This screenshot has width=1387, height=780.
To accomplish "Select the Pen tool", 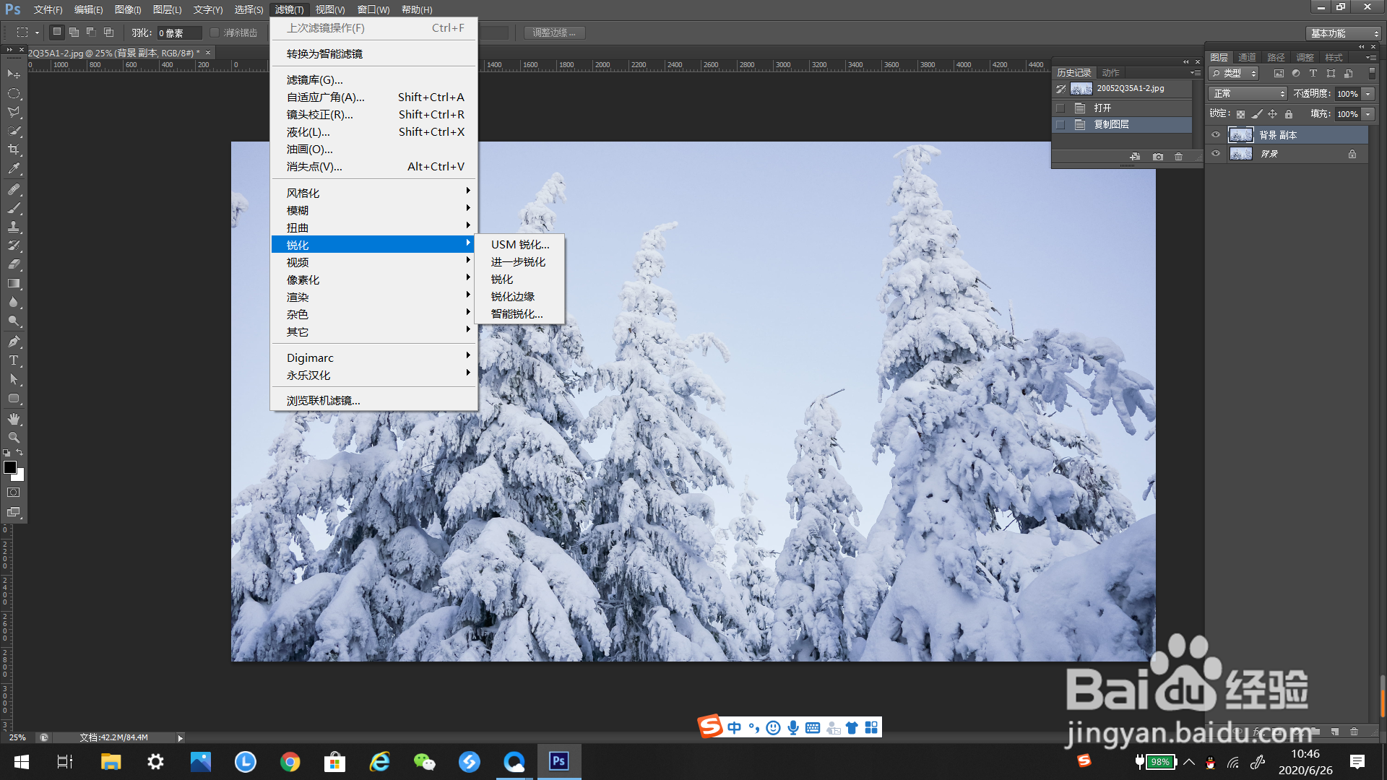I will pyautogui.click(x=14, y=342).
